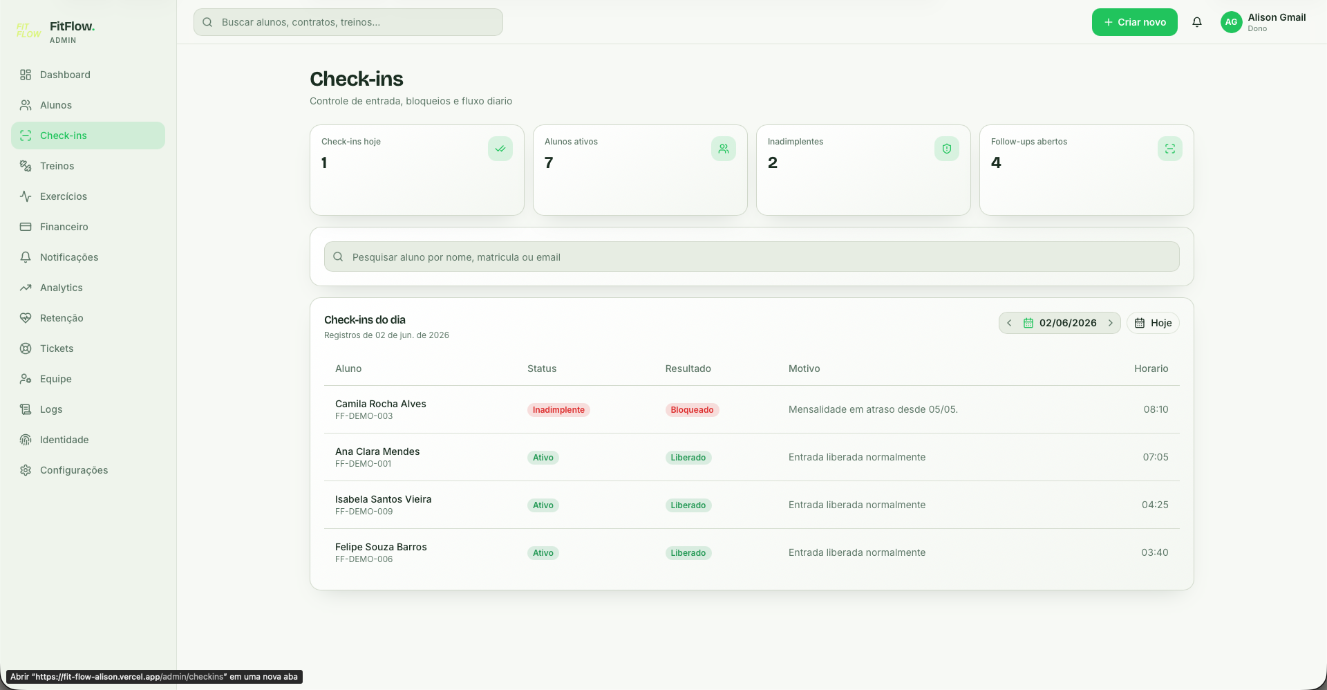Select the Felipe Souza Barros name
The width and height of the screenshot is (1327, 690).
tap(381, 547)
